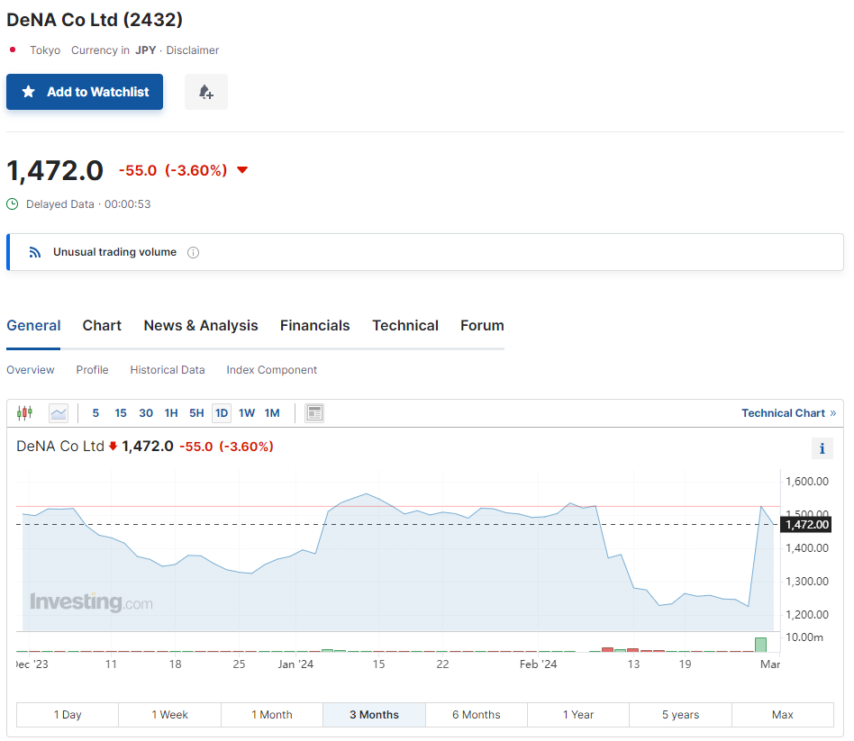Click the news overlay icon in chart toolbar

click(x=314, y=412)
